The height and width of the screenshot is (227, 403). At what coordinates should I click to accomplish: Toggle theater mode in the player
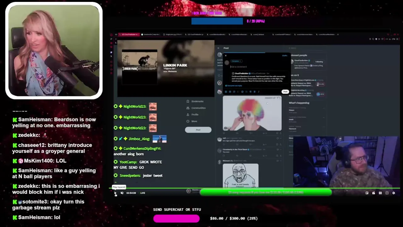click(380, 193)
